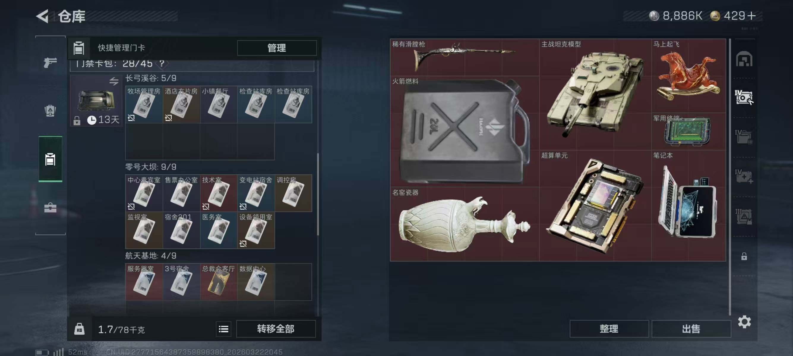Click the 管理 button
793x356 pixels.
coord(277,48)
